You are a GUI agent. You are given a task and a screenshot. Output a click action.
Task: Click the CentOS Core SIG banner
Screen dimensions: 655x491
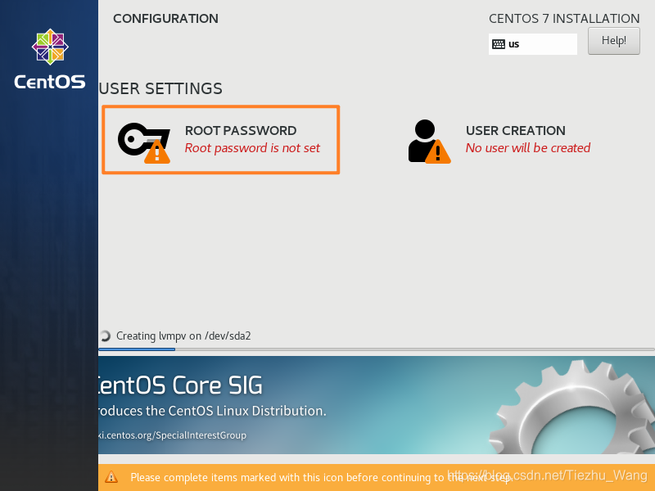377,405
